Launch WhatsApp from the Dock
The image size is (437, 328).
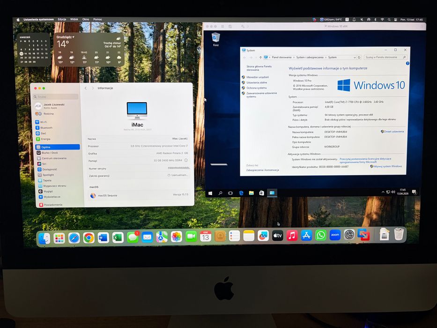click(x=321, y=235)
